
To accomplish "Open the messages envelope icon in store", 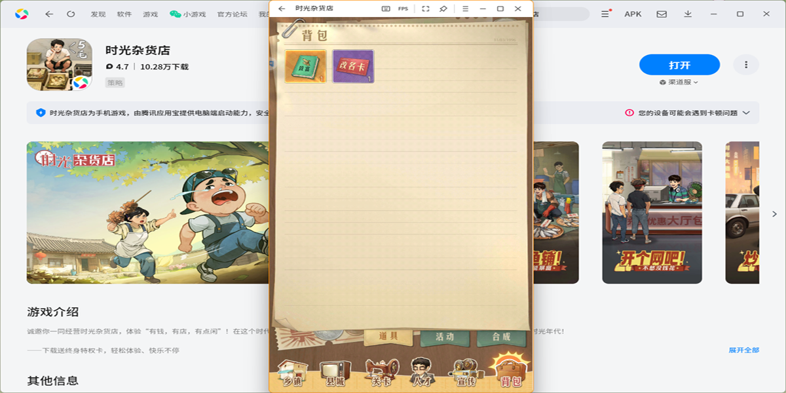I will 662,14.
